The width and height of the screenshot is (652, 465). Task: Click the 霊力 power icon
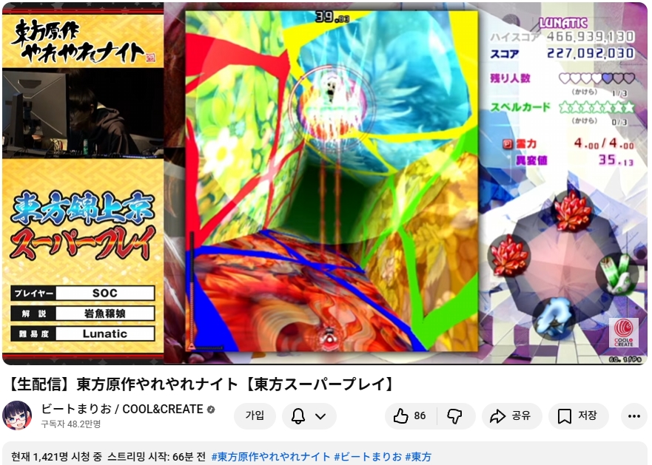point(508,144)
